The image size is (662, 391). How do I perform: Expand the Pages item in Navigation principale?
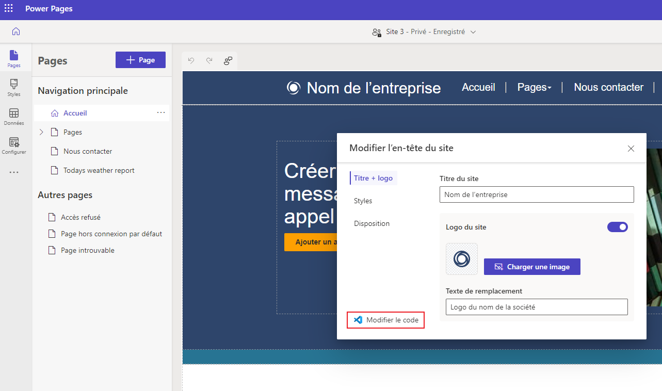[x=41, y=132]
